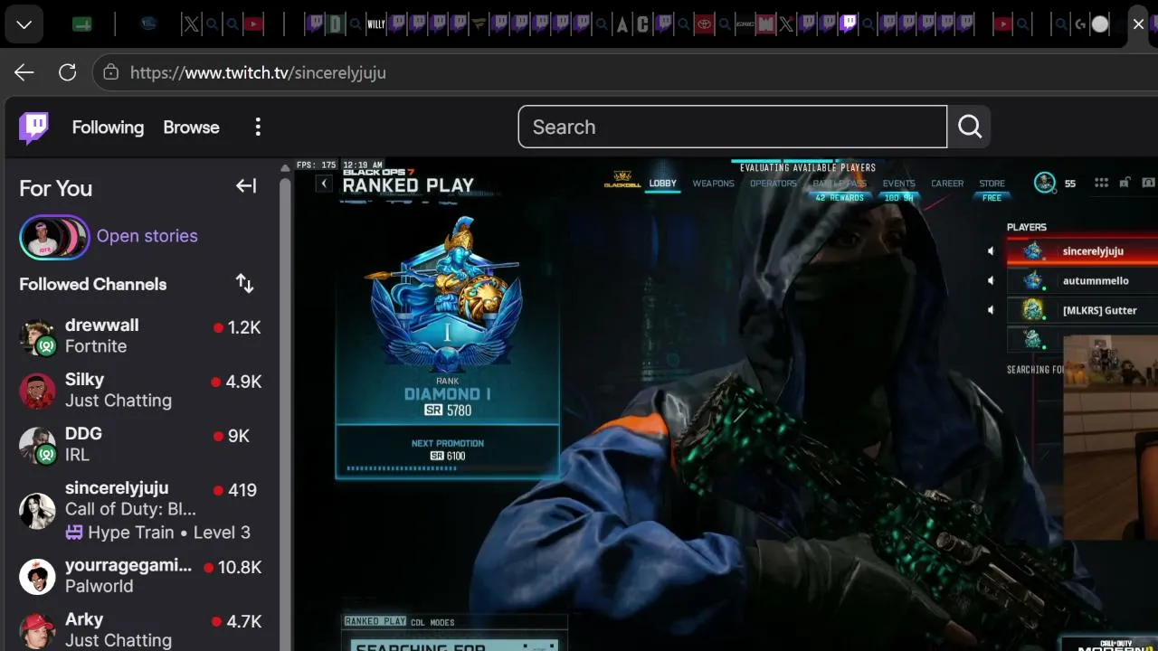Open the EVENTS game menu tab

pyautogui.click(x=898, y=184)
